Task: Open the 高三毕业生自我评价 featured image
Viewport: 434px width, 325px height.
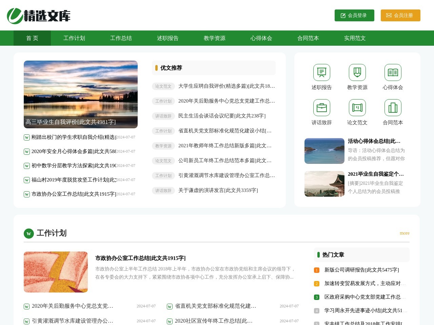Action: (x=81, y=94)
